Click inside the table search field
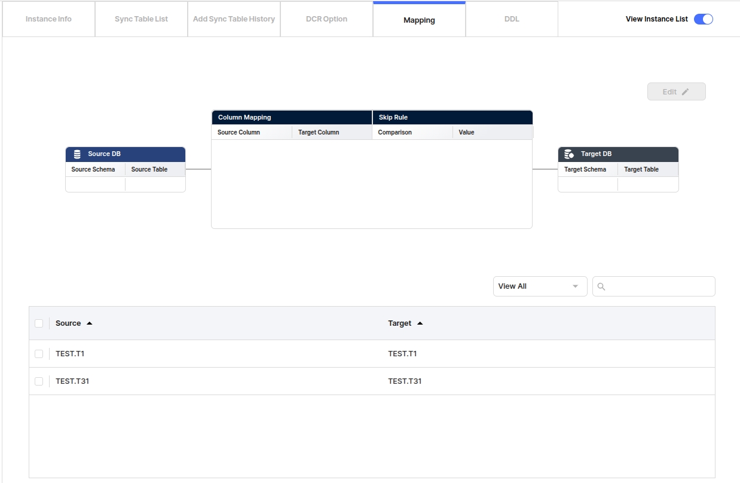This screenshot has width=740, height=483. 658,286
